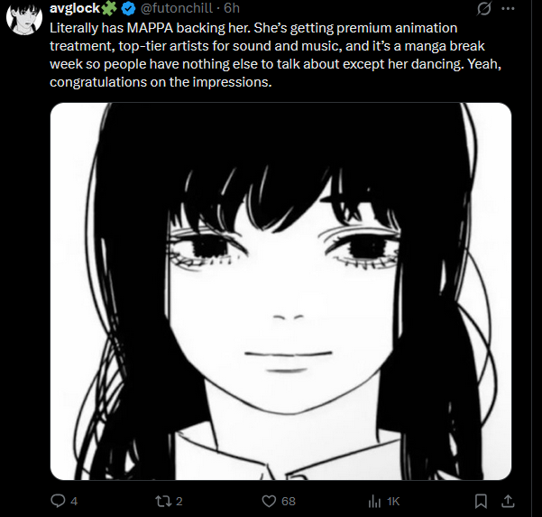Viewport: 542px width, 517px height.
Task: Open the share upload icon
Action: (x=508, y=501)
